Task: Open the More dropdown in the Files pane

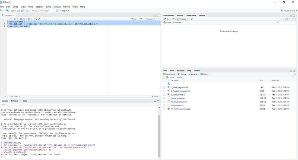Action: tap(205, 74)
